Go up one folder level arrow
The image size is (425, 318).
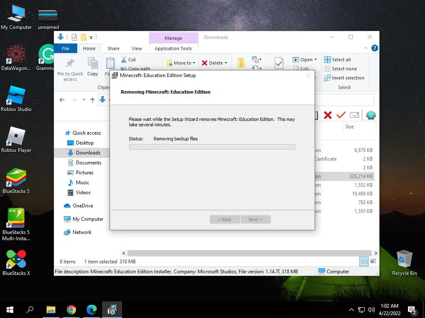point(93,100)
